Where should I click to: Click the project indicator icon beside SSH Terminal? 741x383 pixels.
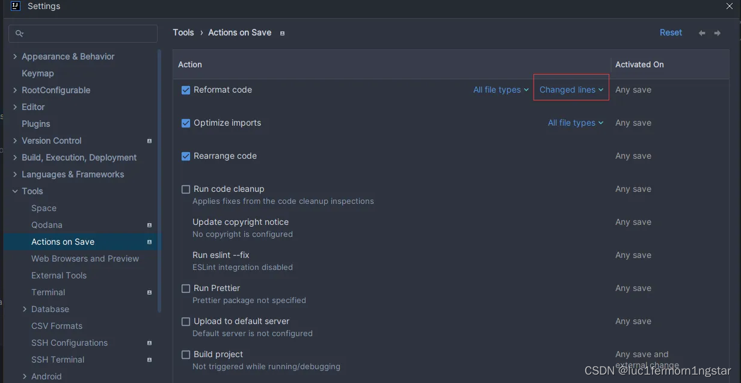(149, 360)
